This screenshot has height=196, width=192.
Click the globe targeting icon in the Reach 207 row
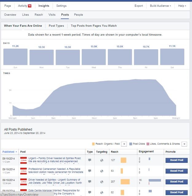[x=102, y=182]
